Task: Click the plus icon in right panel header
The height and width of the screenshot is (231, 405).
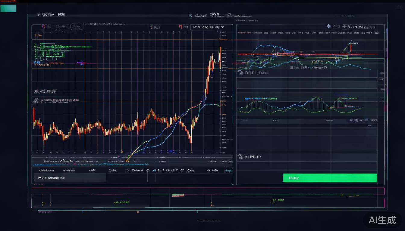Action: 344,26
